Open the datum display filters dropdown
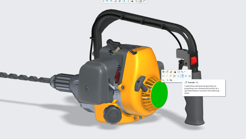Screen dimensions: 246x139 136,1
